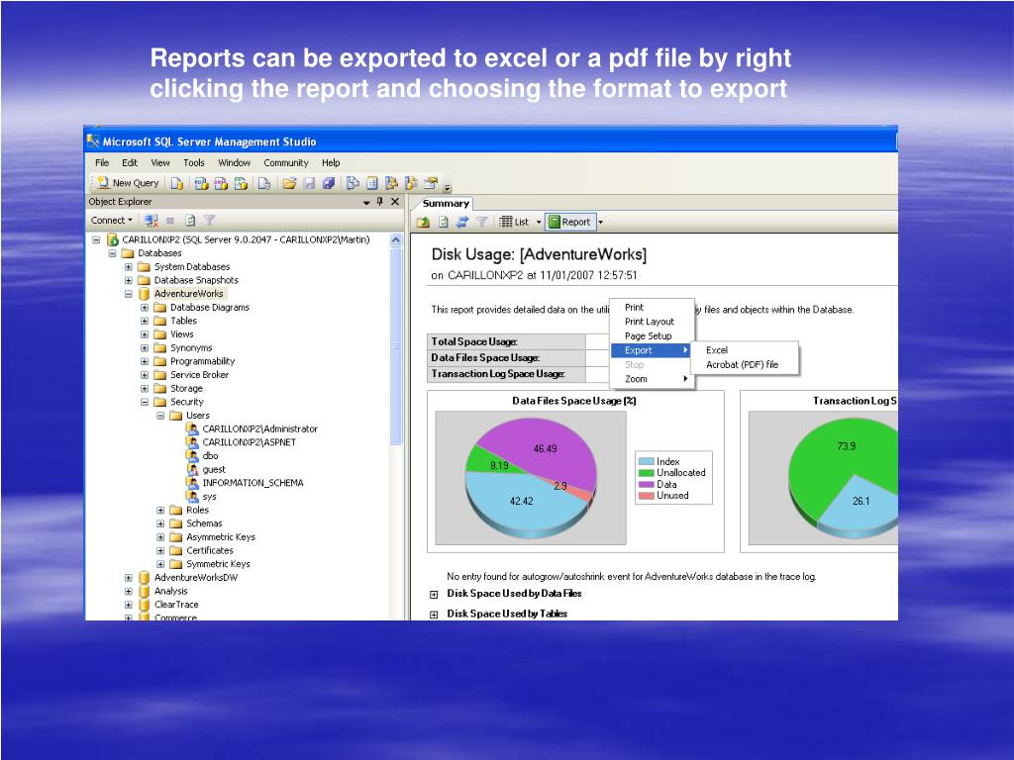Click the Object Explorer filter funnel icon
This screenshot has width=1014, height=760.
tap(209, 221)
